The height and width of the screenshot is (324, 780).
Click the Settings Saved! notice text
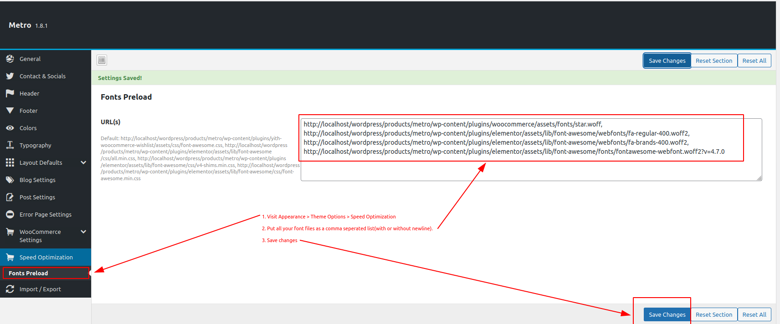pos(120,78)
